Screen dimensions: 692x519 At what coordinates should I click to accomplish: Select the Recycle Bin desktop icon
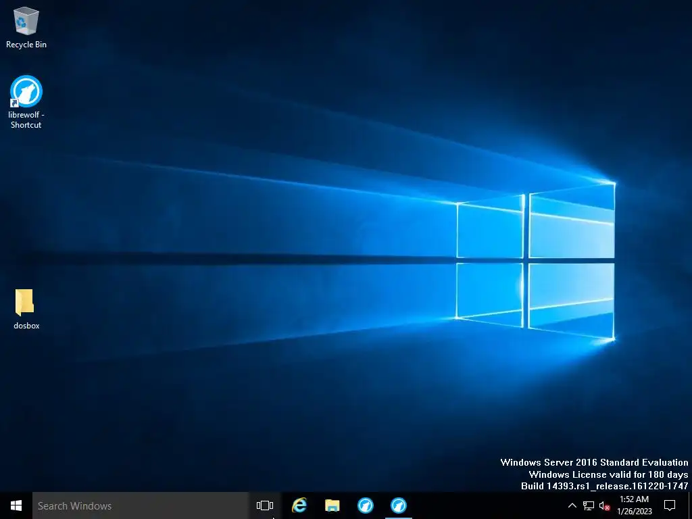[x=26, y=27]
